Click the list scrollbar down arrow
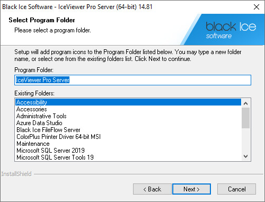Image resolution: width=265 pixels, height=202 pixels. point(245,156)
